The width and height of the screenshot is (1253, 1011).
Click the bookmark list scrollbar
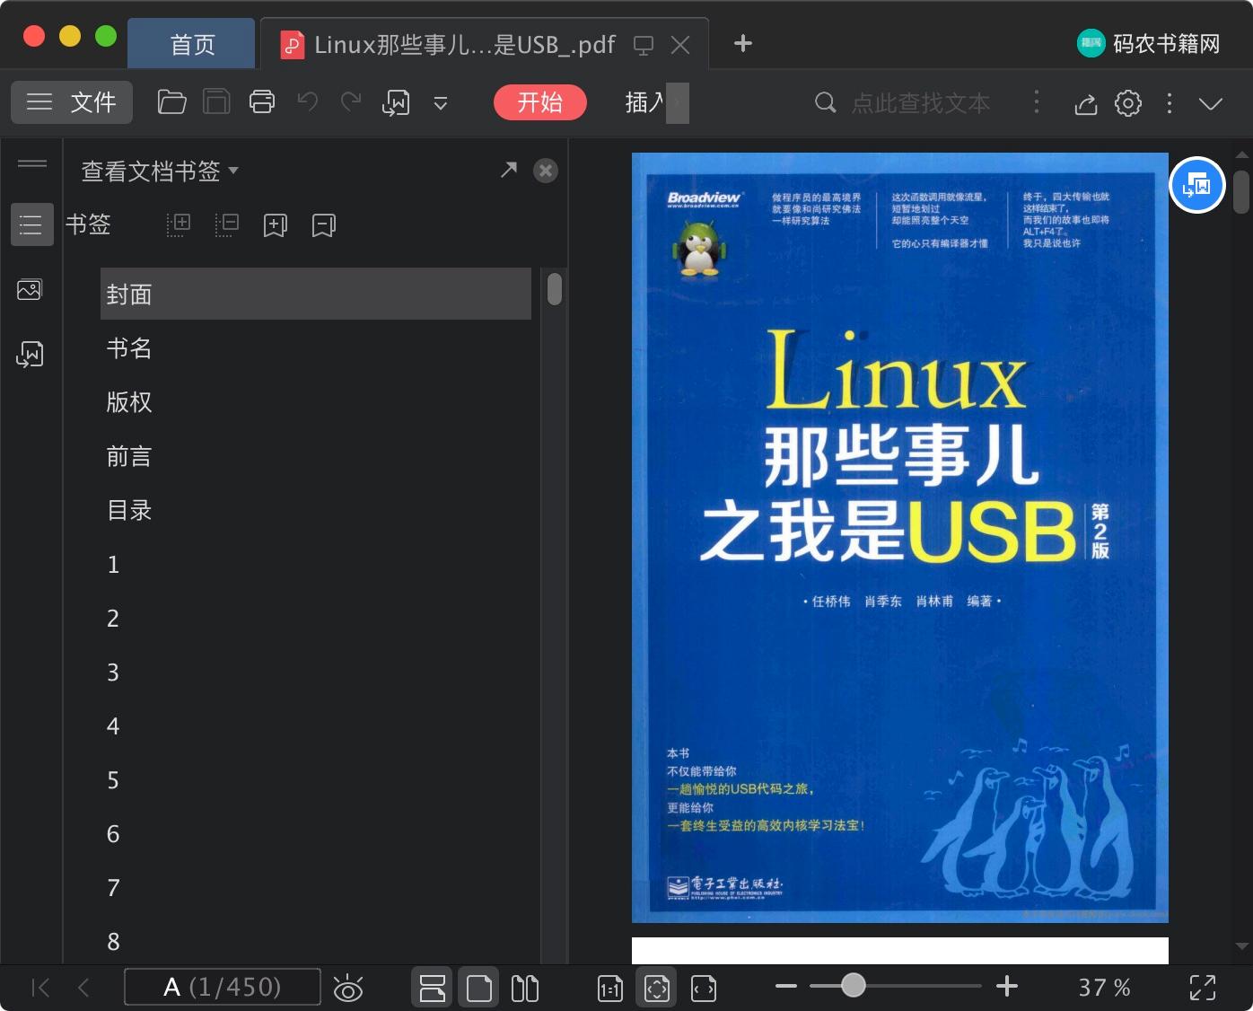(x=555, y=289)
